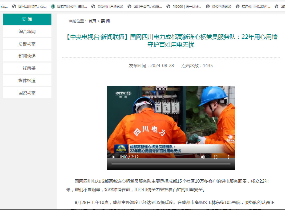Image resolution: width=285 pixels, height=210 pixels.
Task: Click the article headline 中央电视台·新闻联播
Action: [x=171, y=41]
